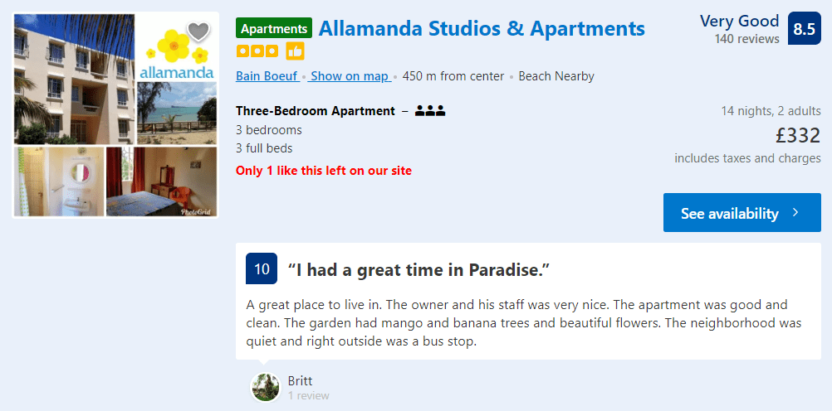Open the bedroom thumbnail photo
The image size is (832, 411).
tap(162, 181)
